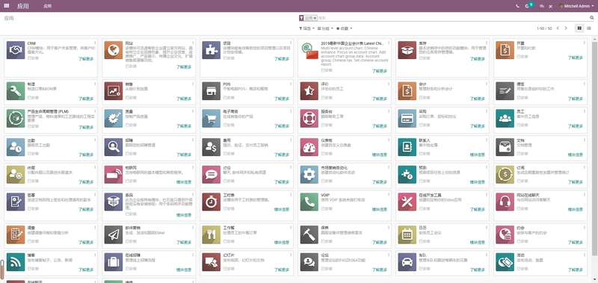Image resolution: width=598 pixels, height=283 pixels.
Task: Click 了解更多 on the CRM card
Action: tap(86, 59)
